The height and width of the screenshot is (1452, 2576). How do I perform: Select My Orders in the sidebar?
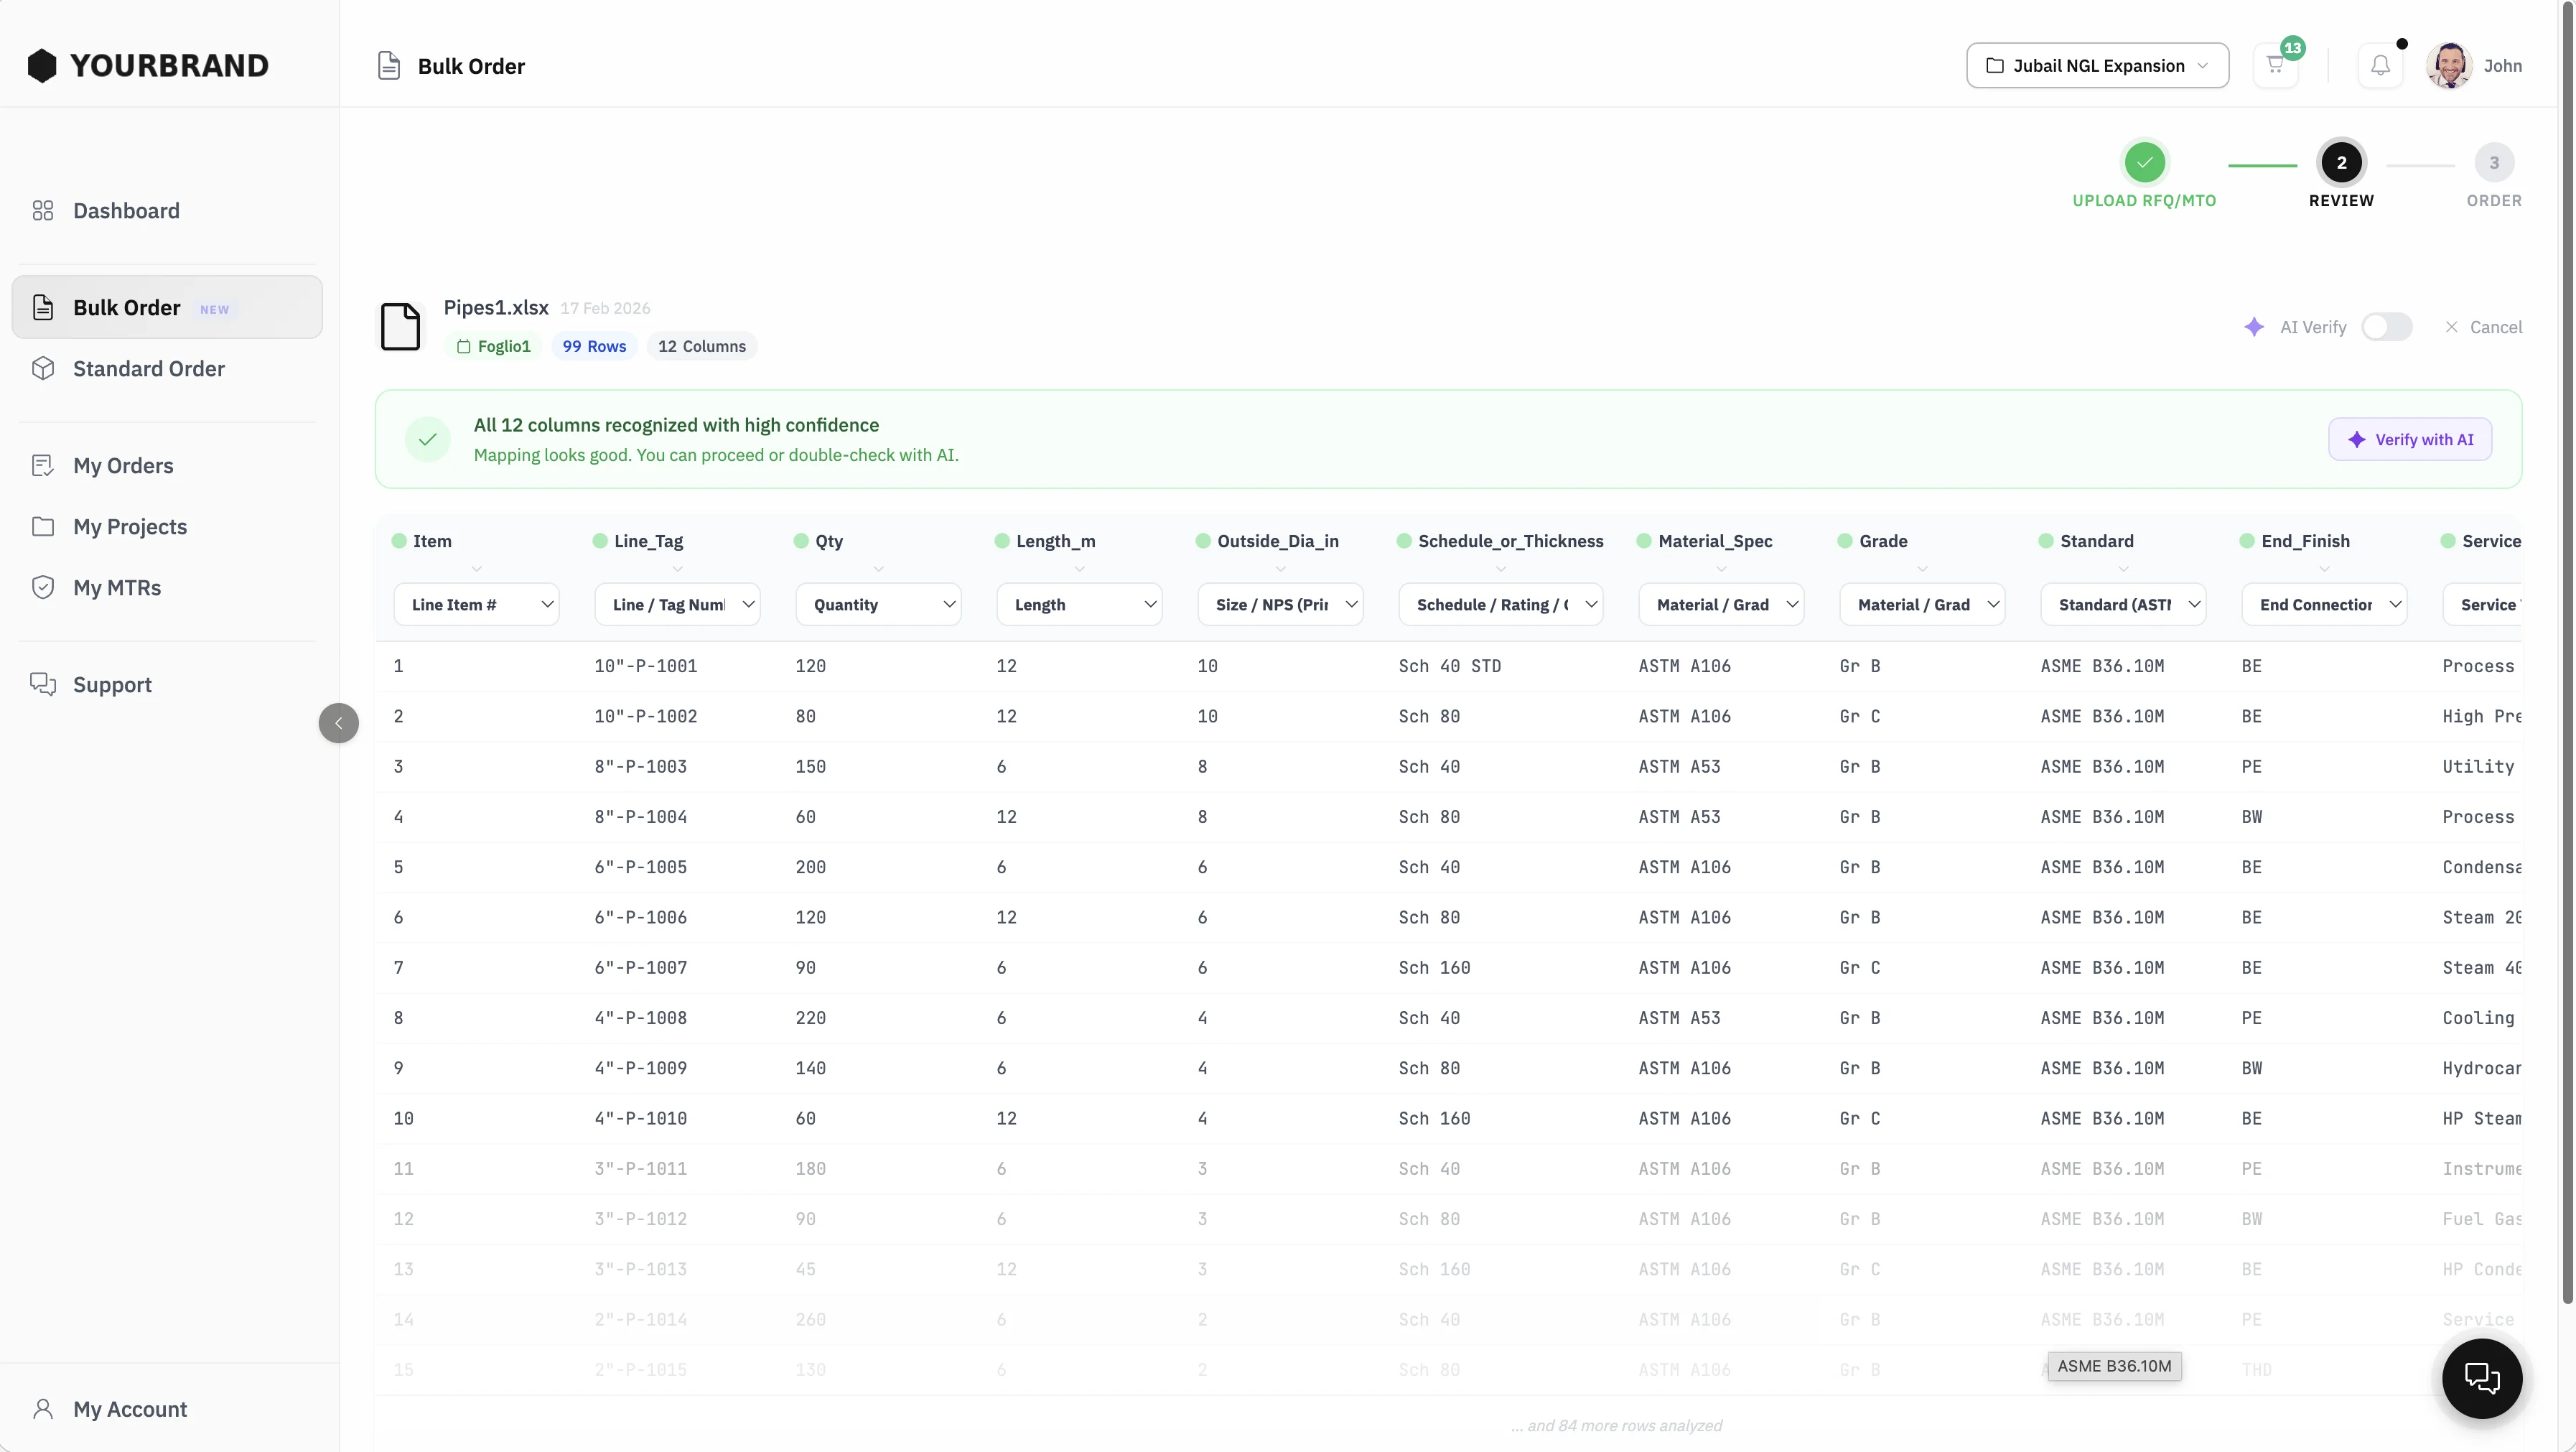[123, 465]
